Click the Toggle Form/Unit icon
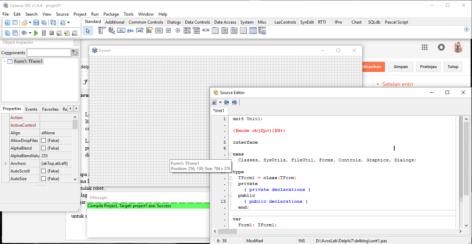The width and height of the screenshot is (472, 244). click(53, 23)
